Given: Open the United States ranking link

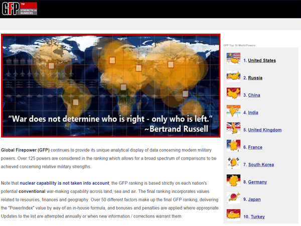Looking at the screenshot, I should pyautogui.click(x=262, y=61).
